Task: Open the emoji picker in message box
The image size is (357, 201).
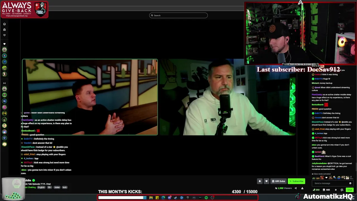Action: click(350, 183)
